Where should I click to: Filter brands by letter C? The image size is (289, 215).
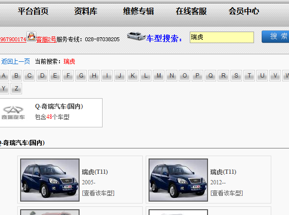pos(29,76)
